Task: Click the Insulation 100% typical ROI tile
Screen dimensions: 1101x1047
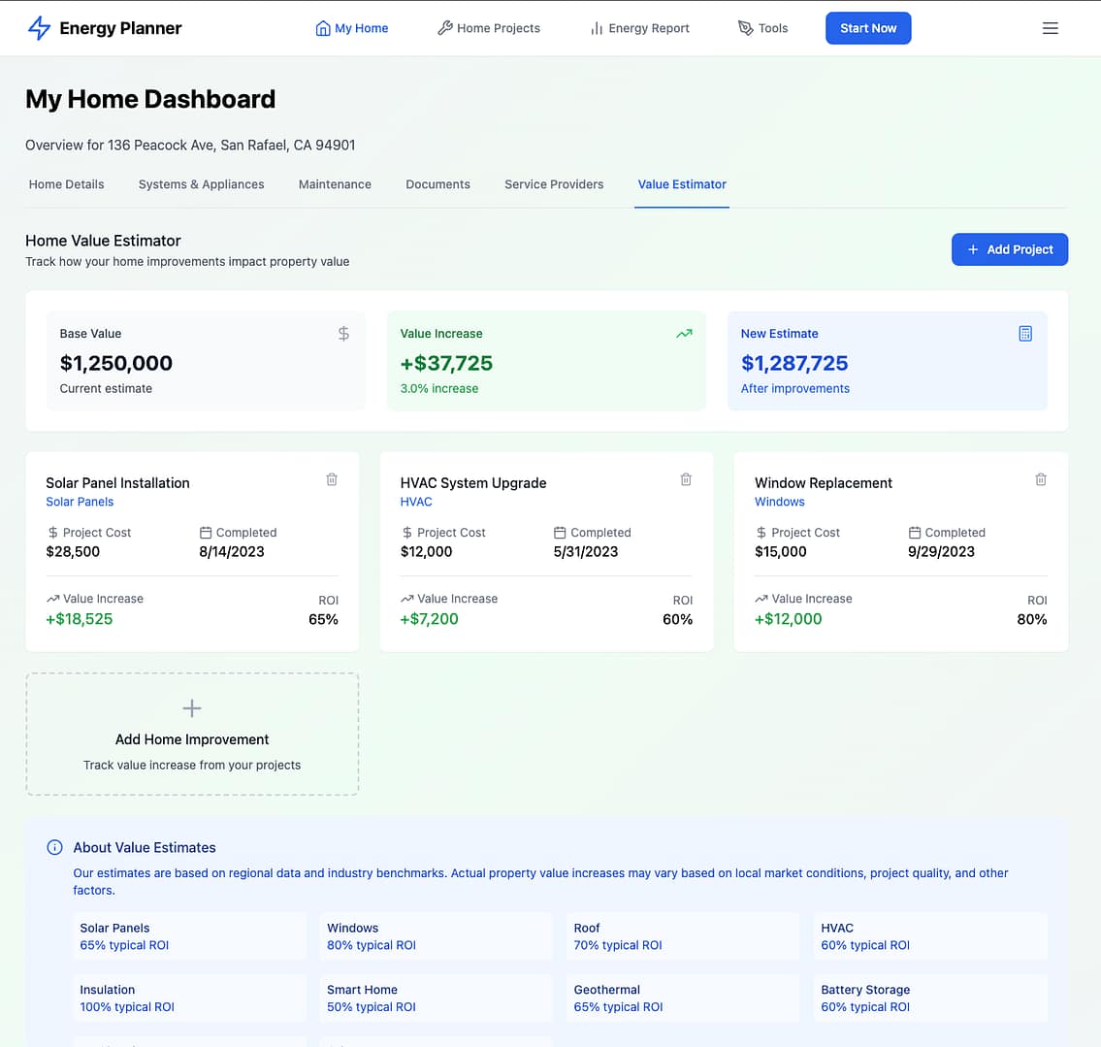Action: (189, 998)
